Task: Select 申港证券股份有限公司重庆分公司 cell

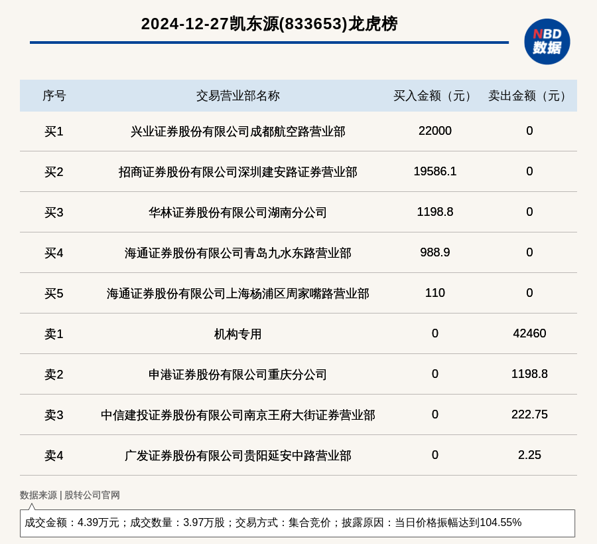Action: 238,375
